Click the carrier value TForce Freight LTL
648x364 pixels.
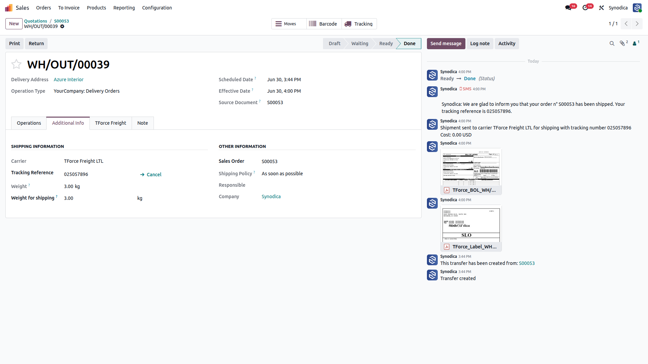pos(84,161)
